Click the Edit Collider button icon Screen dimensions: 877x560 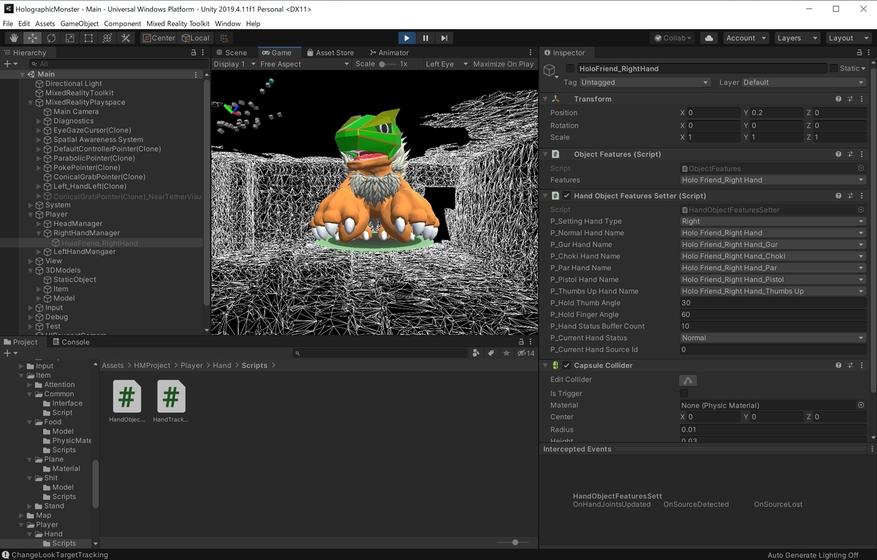tap(688, 380)
